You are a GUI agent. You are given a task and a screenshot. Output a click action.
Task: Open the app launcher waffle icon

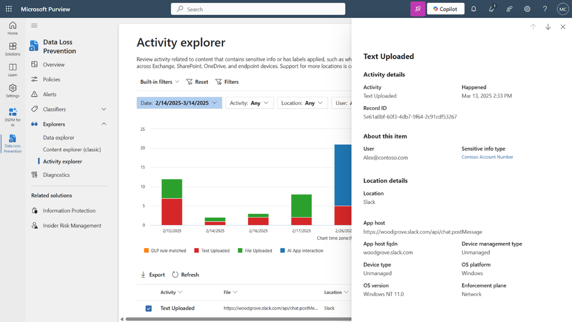(9, 9)
